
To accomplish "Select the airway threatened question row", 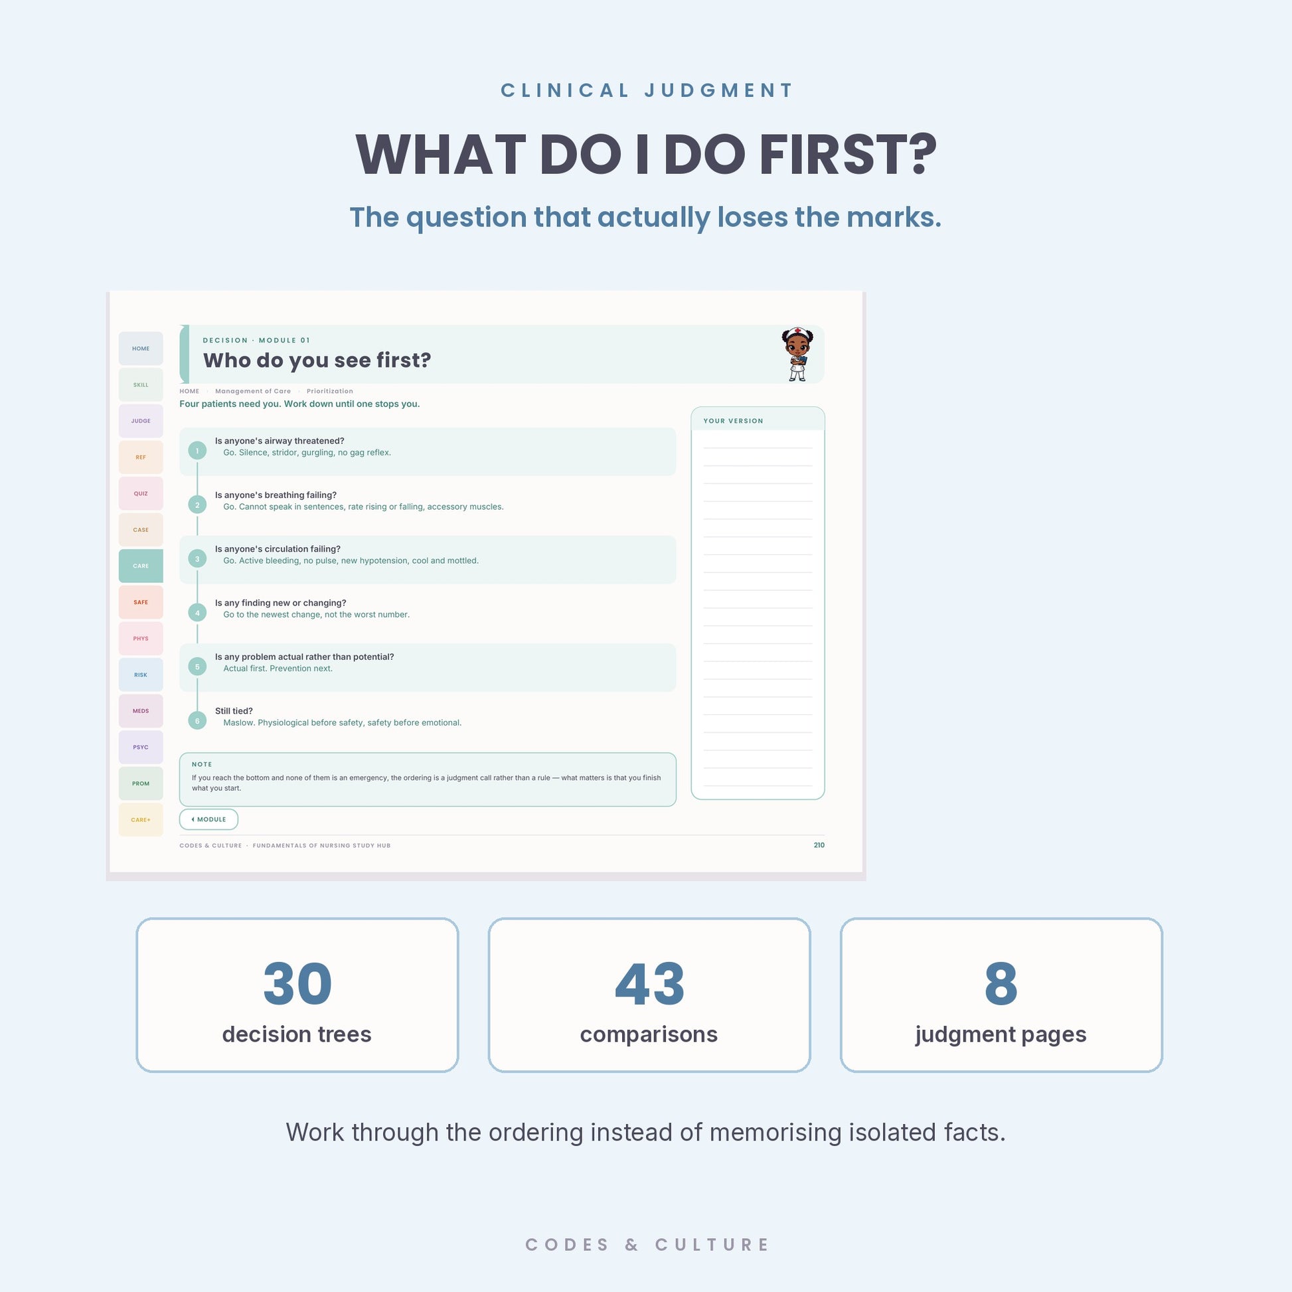I will tap(428, 451).
